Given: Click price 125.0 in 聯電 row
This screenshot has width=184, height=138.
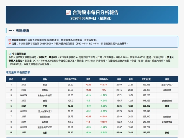Looking at the screenshot, I should 71,101.
